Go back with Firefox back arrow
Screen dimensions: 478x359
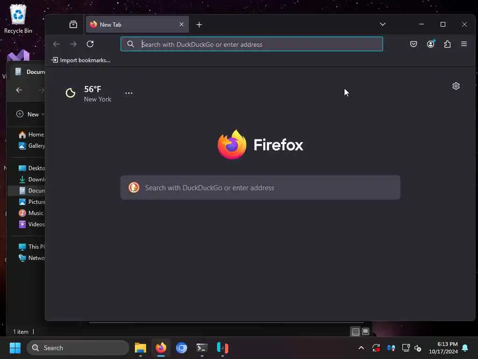(x=56, y=44)
